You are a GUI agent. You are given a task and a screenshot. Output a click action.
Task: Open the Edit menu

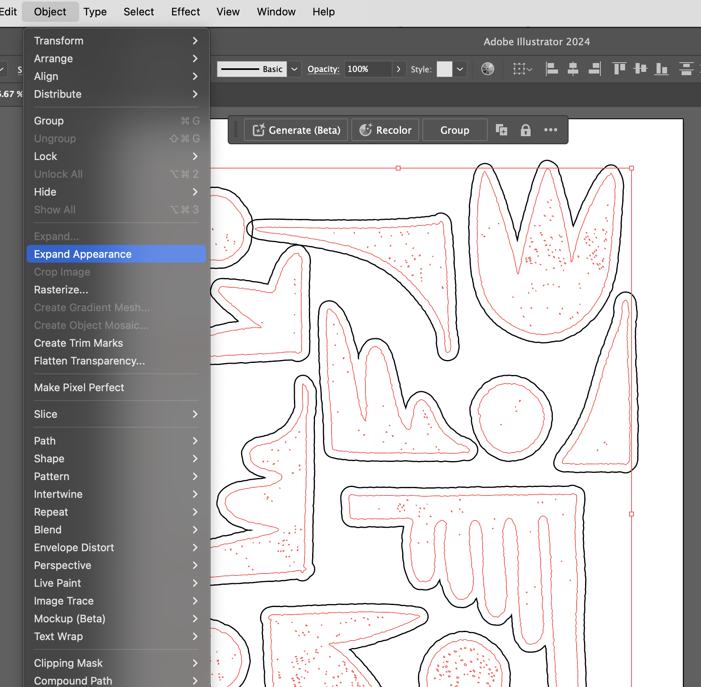pyautogui.click(x=8, y=12)
